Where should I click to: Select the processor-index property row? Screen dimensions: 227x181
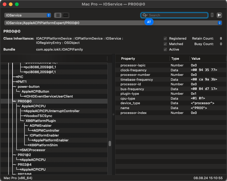(x=171, y=113)
